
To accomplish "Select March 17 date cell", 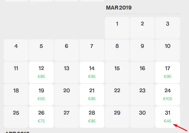I will [168, 72].
